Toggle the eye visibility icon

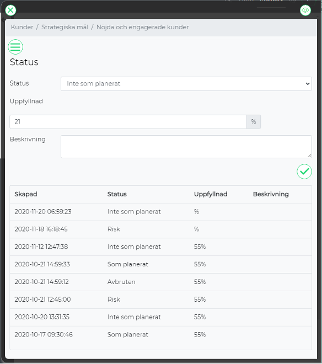[x=305, y=10]
